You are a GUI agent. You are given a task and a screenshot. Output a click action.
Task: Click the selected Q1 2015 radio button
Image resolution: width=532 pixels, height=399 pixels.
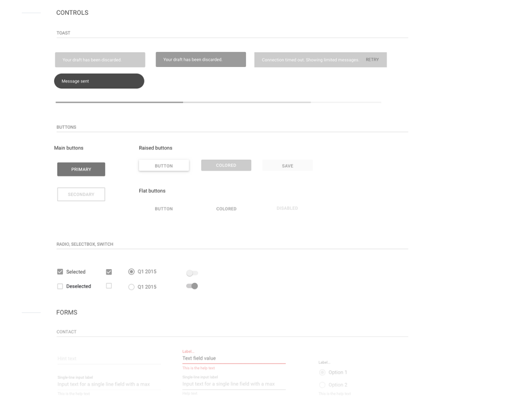tap(131, 271)
